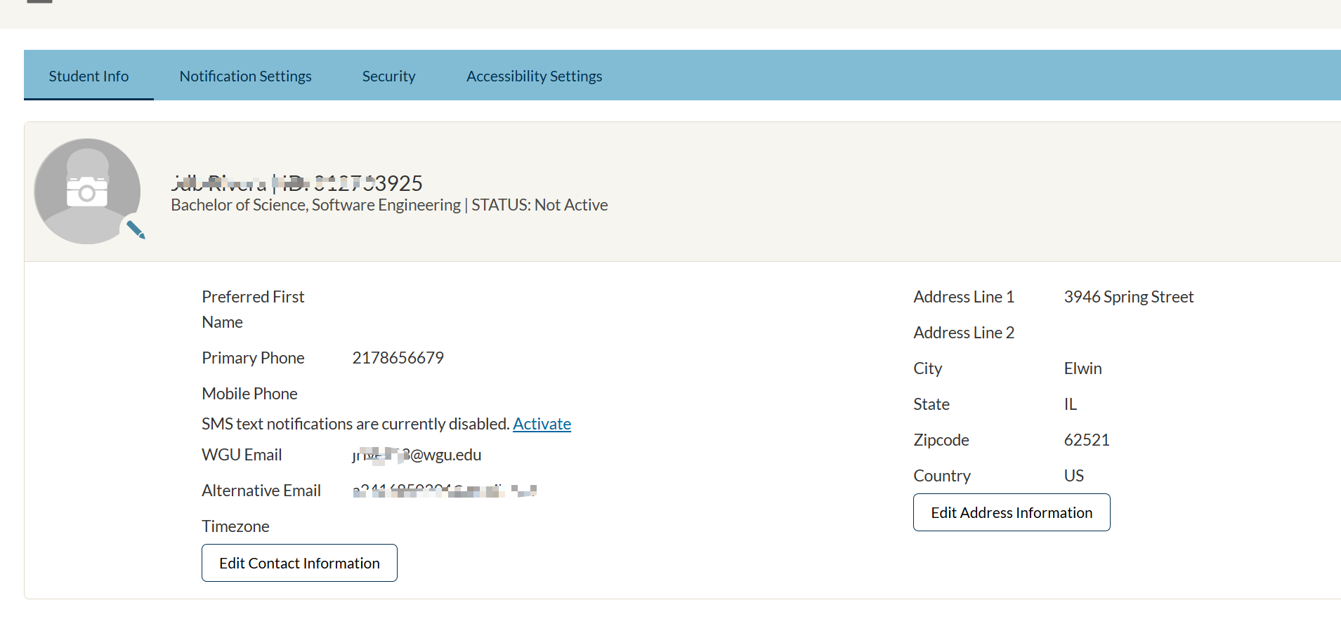
Task: Click the zipcode value 62521
Action: point(1086,440)
